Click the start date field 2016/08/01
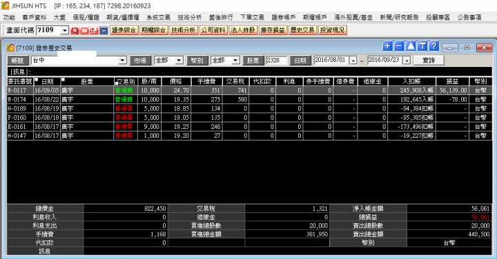The height and width of the screenshot is (259, 497). pyautogui.click(x=331, y=60)
